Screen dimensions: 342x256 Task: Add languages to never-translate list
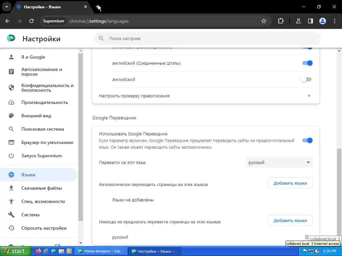290,221
